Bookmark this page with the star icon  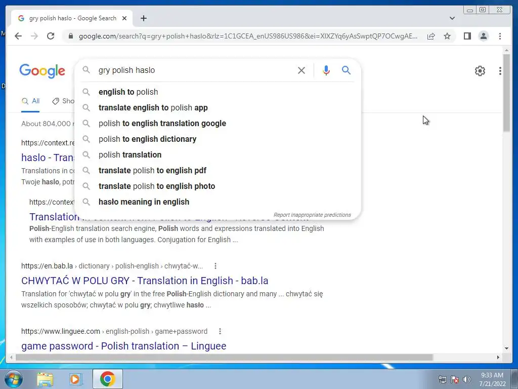447,36
